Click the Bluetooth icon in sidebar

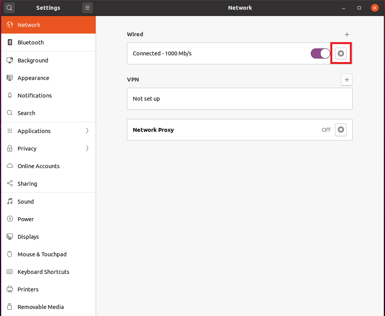click(x=10, y=43)
